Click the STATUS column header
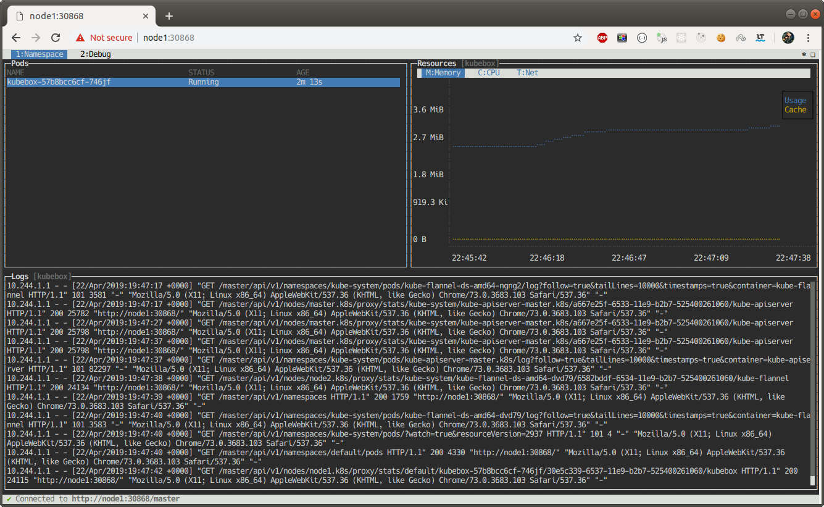 tap(202, 73)
